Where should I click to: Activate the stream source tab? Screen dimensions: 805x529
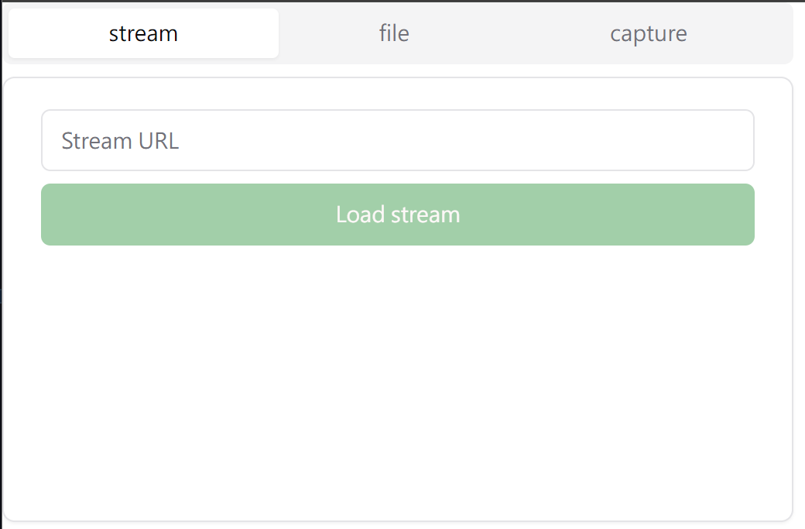coord(143,34)
